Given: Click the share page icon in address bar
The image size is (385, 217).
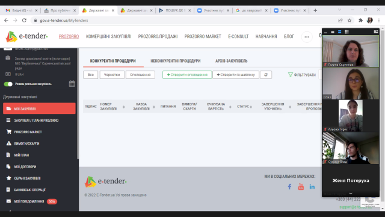Looking at the screenshot, I should (340, 20).
